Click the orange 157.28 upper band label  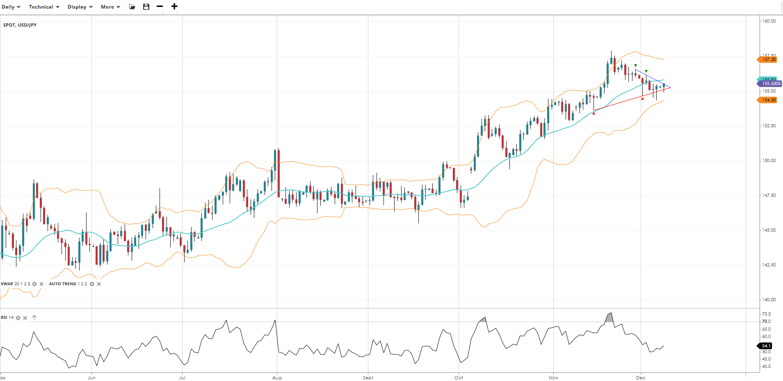point(768,60)
